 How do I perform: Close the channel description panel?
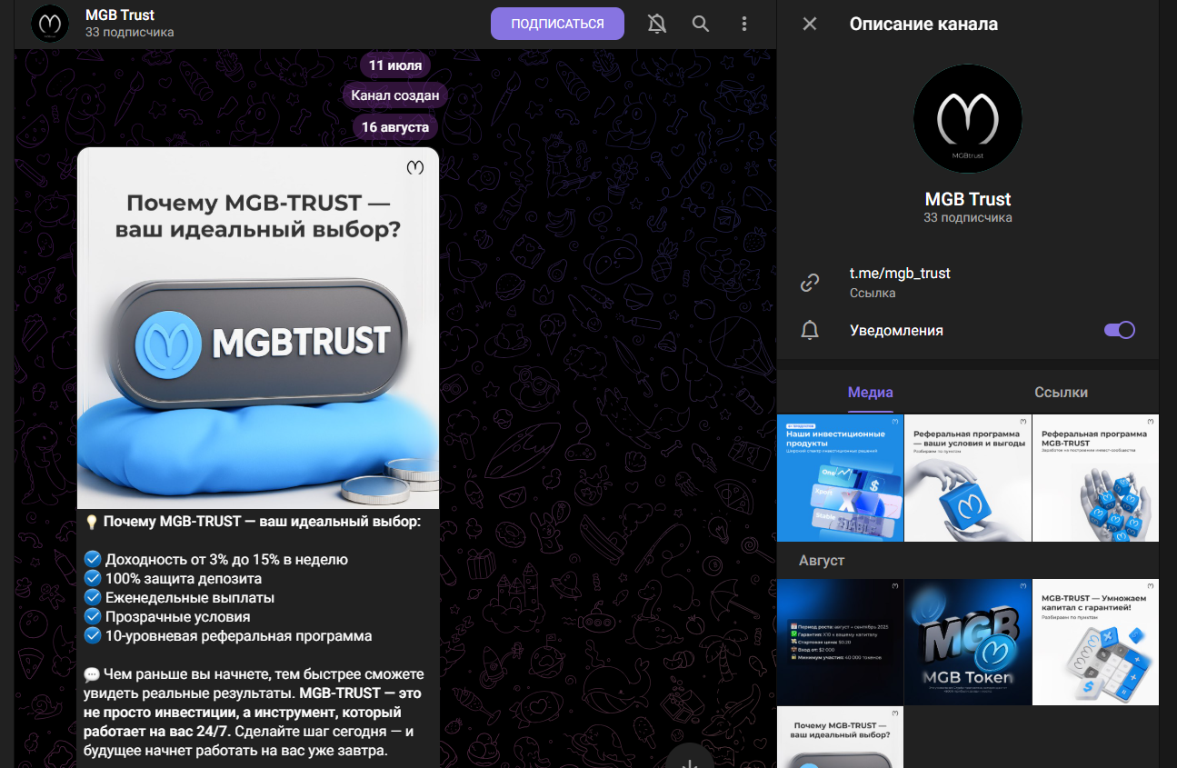click(810, 24)
